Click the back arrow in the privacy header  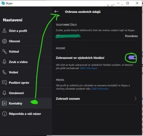(56, 11)
